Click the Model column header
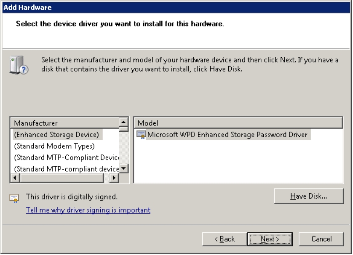 238,123
